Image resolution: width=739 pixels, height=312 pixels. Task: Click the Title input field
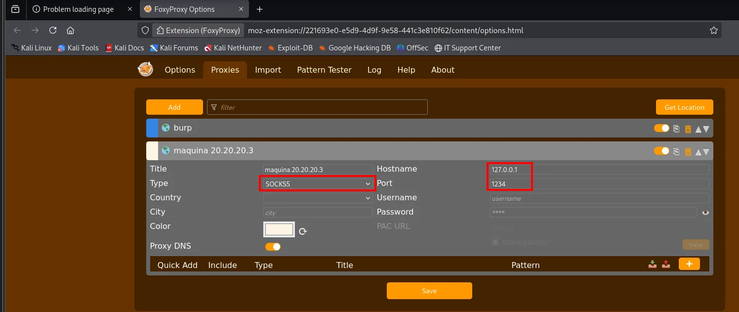point(318,170)
